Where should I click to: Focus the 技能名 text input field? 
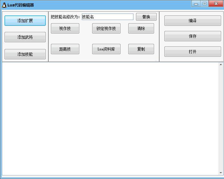(x=107, y=17)
